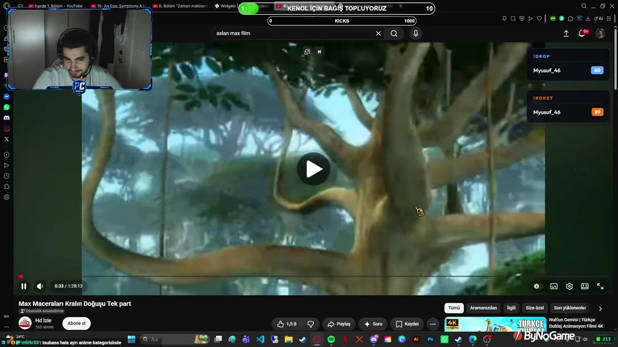
Task: Open the ad blocker shield icon
Action: [522, 18]
